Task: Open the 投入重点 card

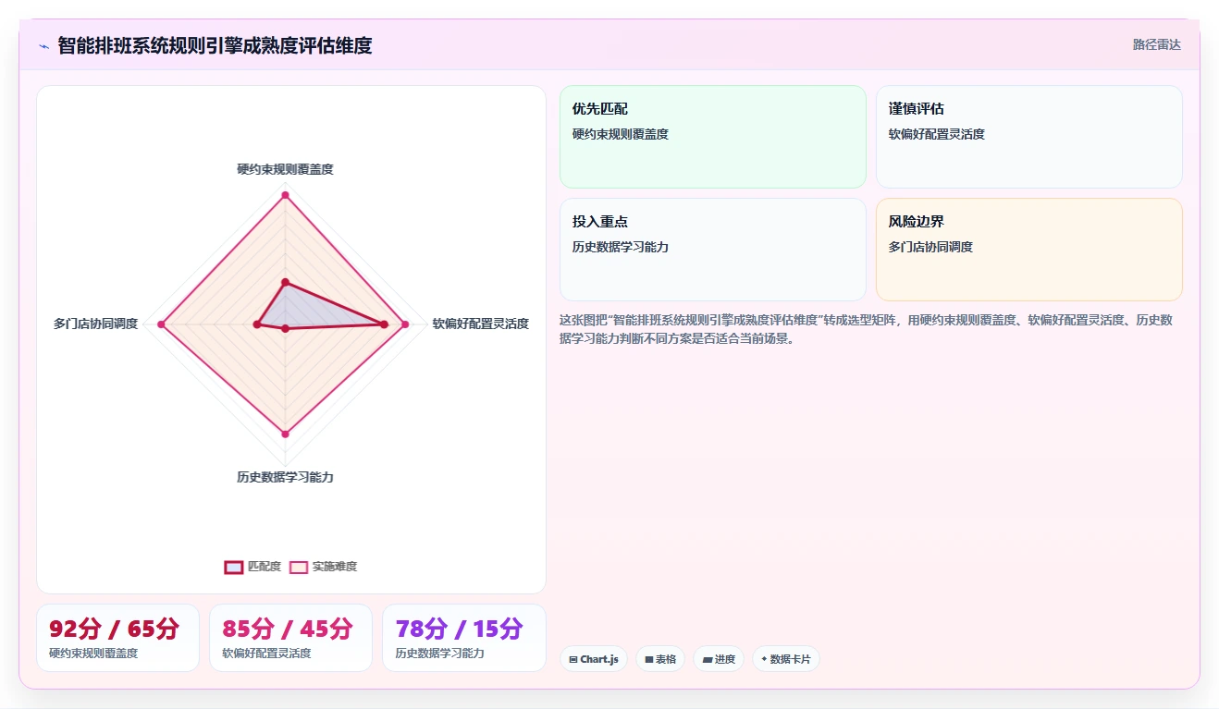Action: (x=713, y=250)
